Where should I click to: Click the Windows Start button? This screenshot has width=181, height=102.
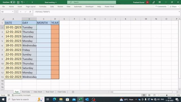(x=3, y=99)
